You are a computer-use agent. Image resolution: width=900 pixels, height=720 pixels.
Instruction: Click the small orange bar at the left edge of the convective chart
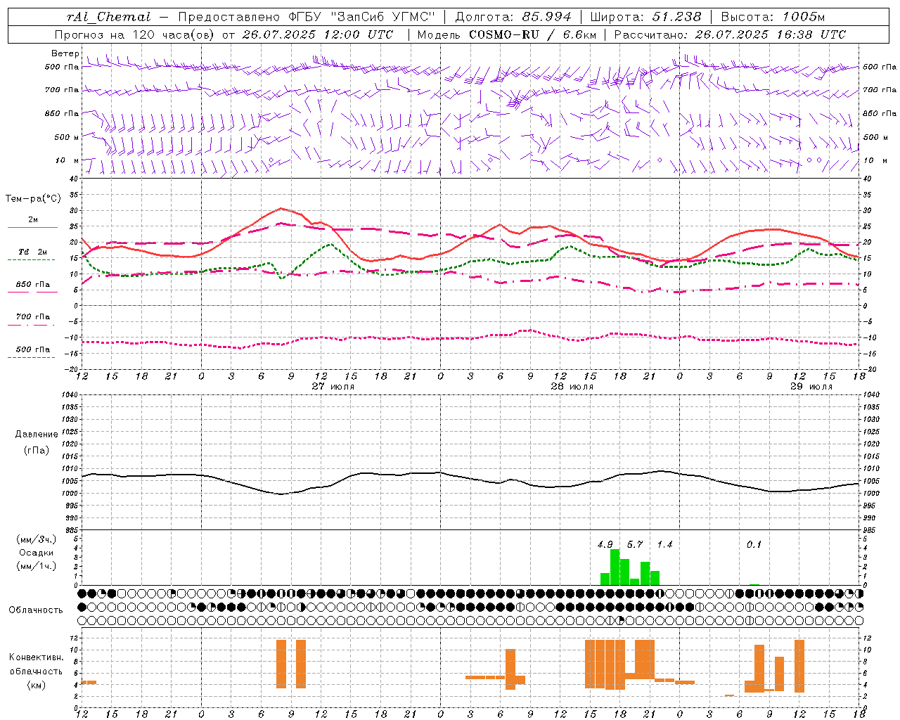(89, 682)
